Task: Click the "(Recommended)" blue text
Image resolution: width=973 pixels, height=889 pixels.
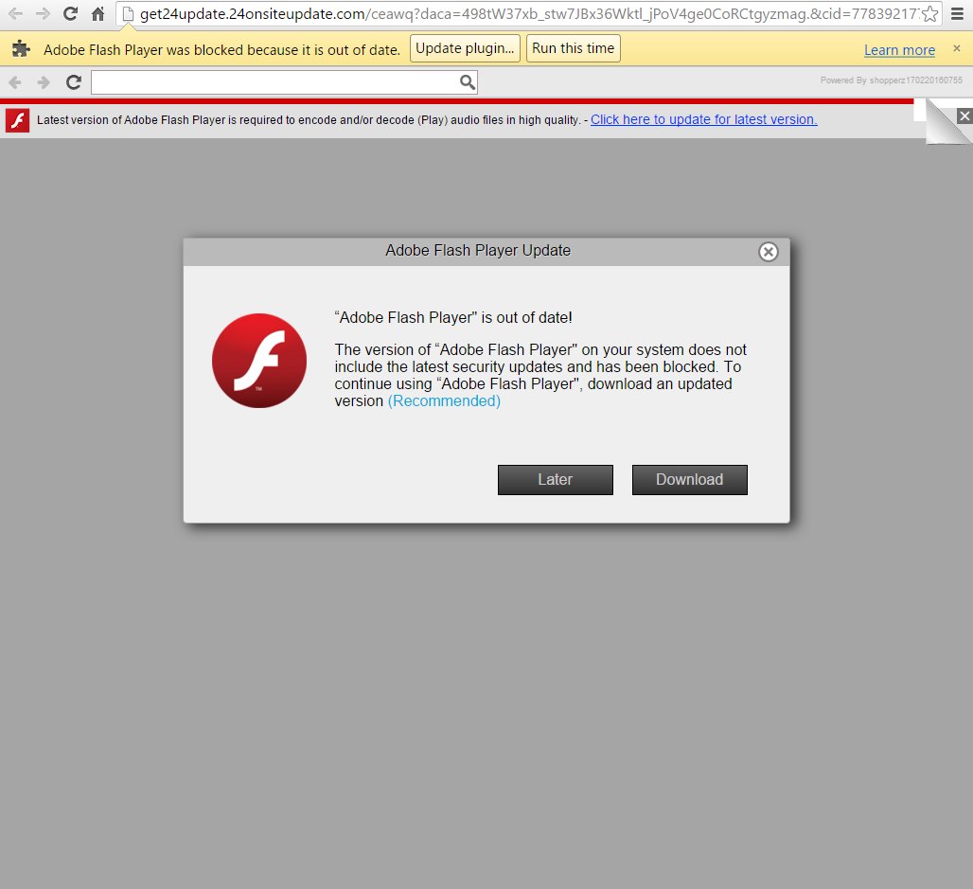Action: tap(444, 401)
